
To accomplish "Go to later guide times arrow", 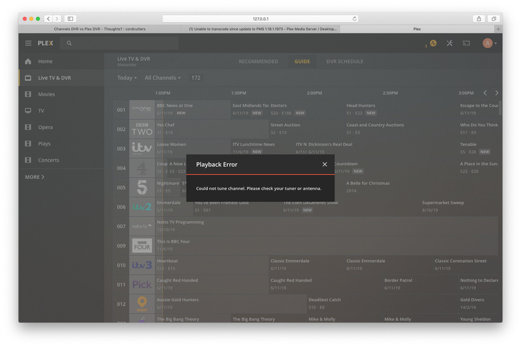I will click(497, 93).
